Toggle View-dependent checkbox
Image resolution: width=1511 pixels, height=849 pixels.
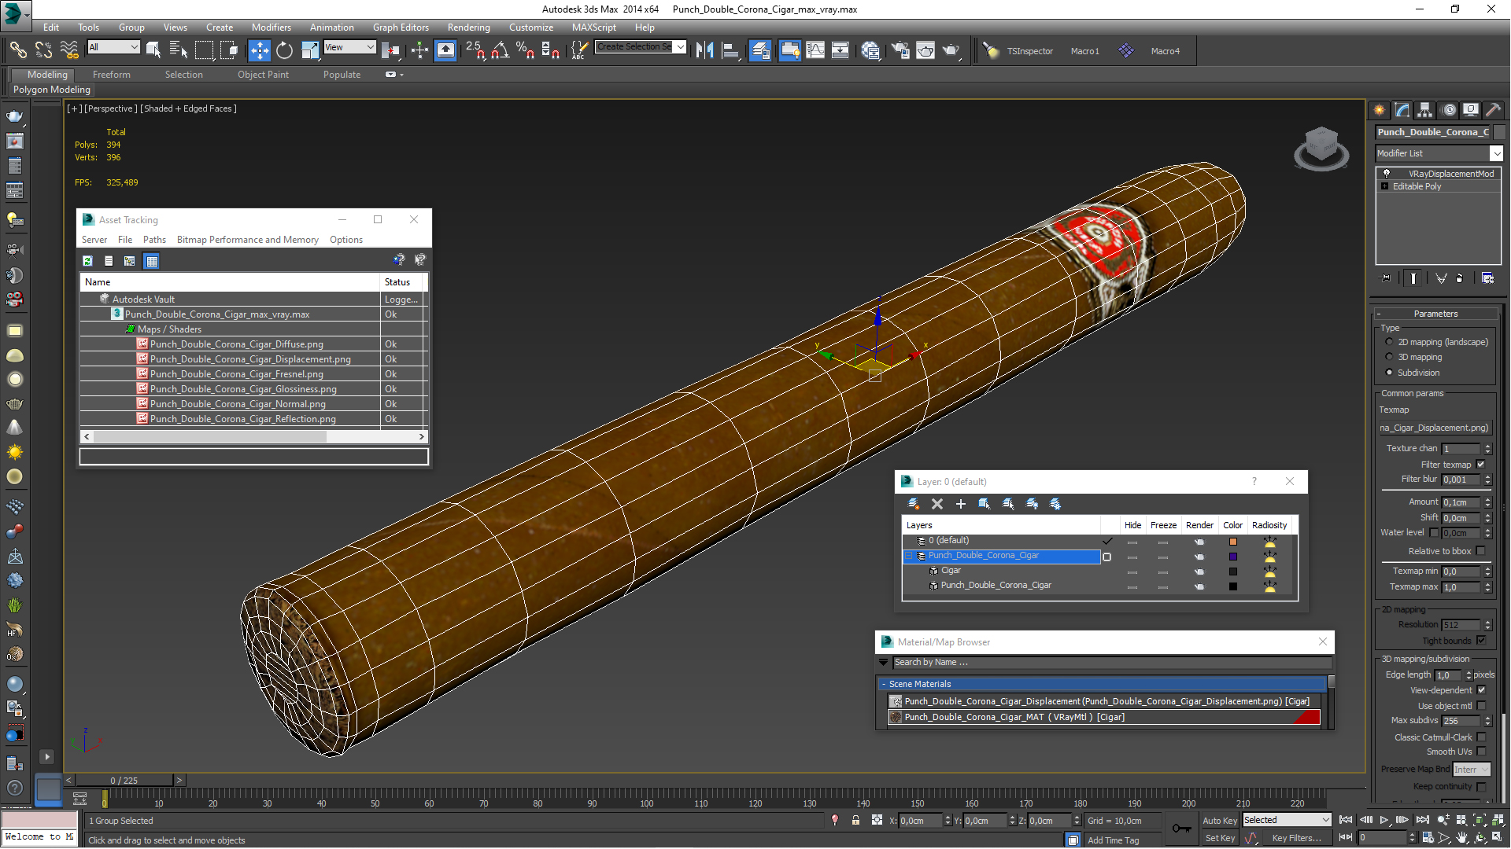pos(1481,690)
